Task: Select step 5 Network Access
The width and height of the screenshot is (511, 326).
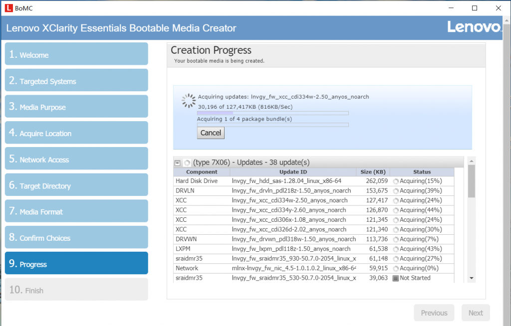Action: coord(76,159)
